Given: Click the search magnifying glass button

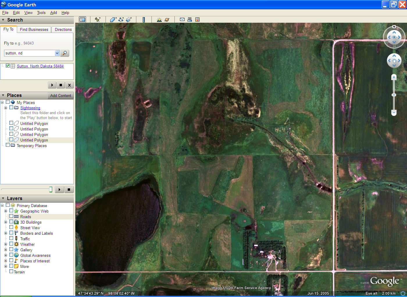Looking at the screenshot, I should pos(65,53).
